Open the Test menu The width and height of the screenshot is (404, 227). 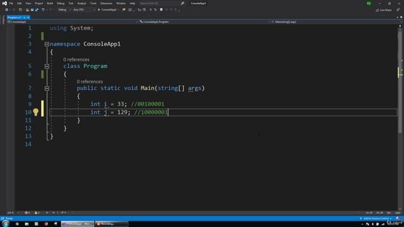point(71,3)
